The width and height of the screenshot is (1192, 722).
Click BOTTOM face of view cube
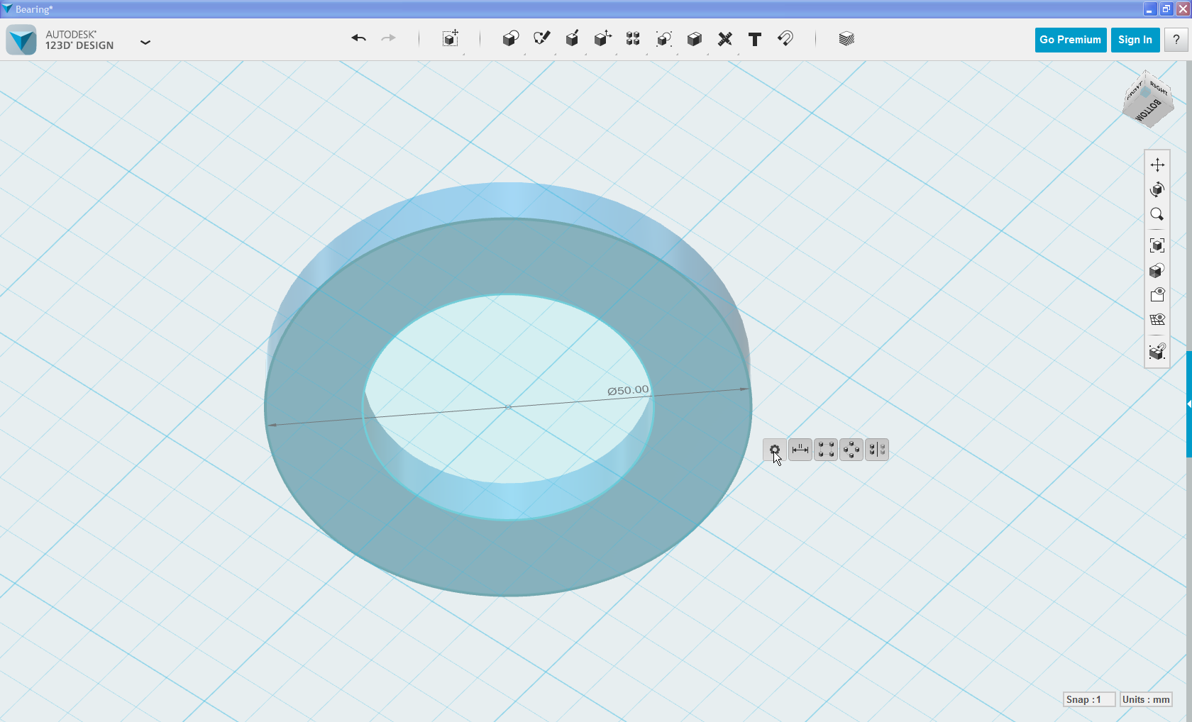click(x=1148, y=111)
